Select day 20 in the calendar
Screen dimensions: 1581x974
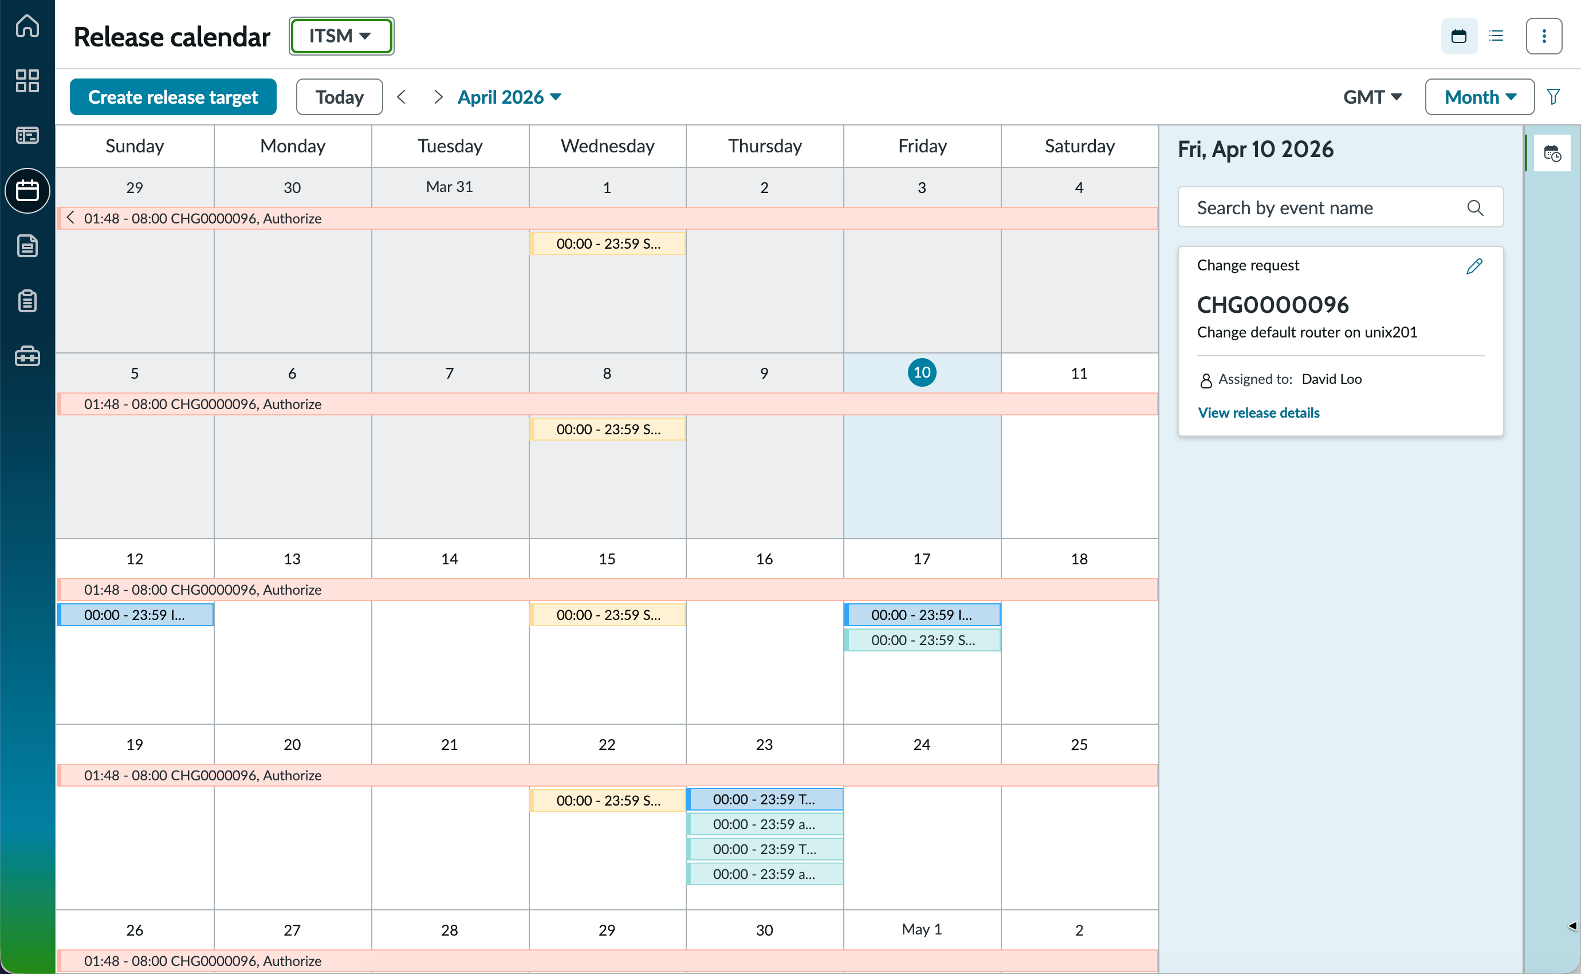(292, 745)
